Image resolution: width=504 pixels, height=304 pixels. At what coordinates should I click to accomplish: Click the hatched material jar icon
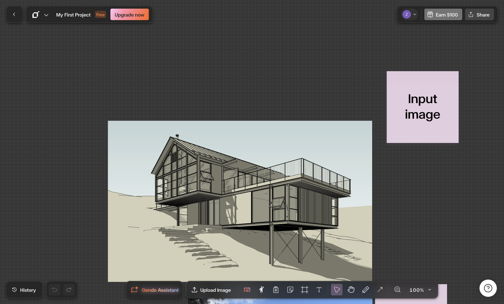pyautogui.click(x=276, y=290)
